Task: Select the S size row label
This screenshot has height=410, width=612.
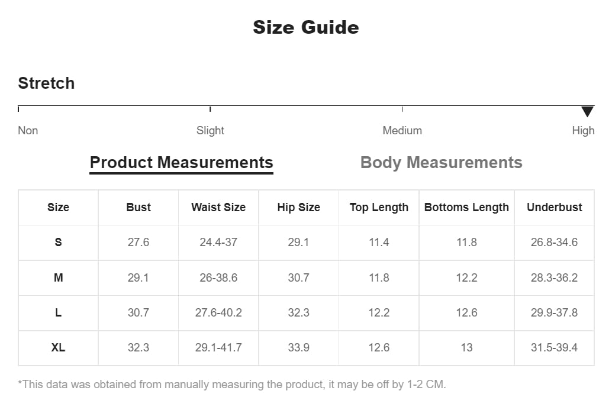Action: tap(58, 243)
